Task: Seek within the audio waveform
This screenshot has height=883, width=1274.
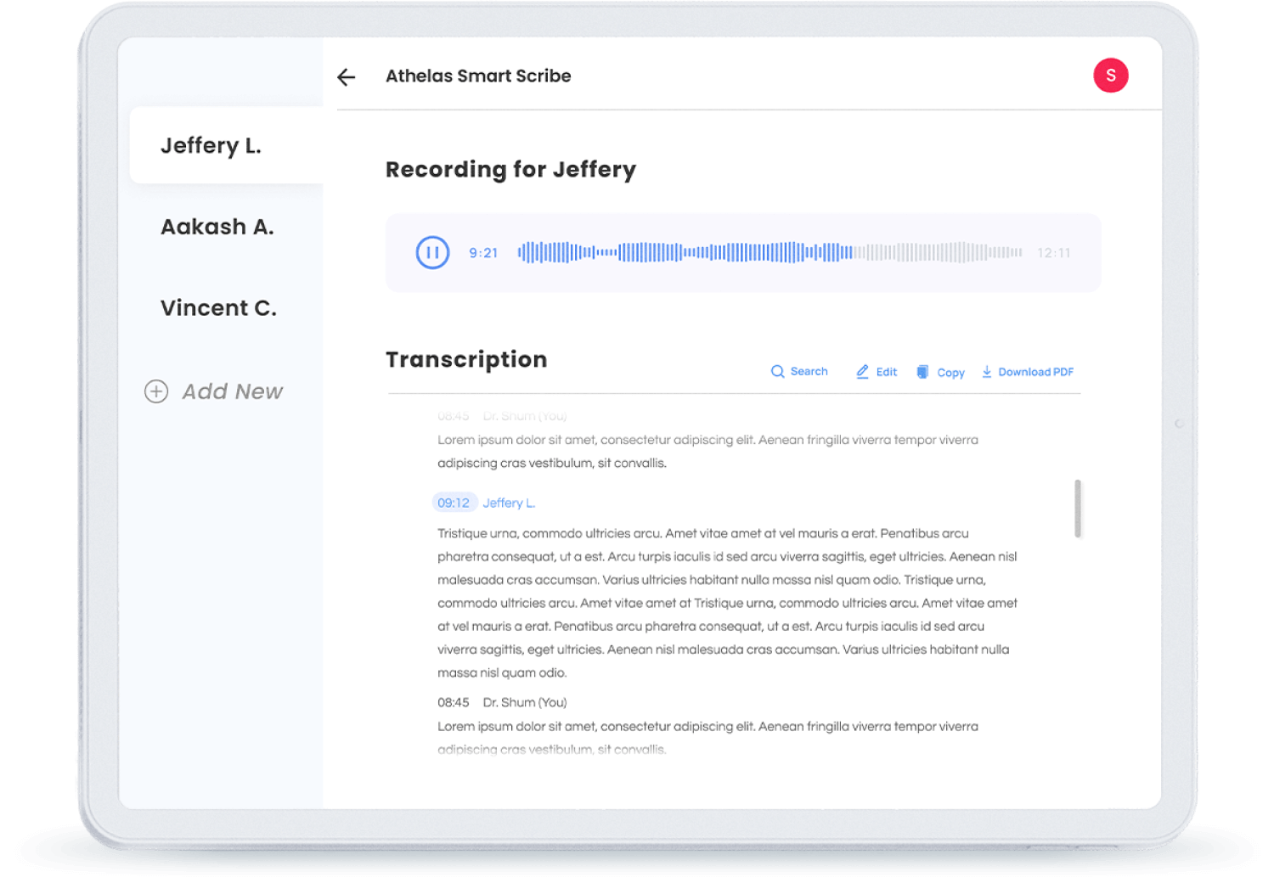Action: [769, 252]
